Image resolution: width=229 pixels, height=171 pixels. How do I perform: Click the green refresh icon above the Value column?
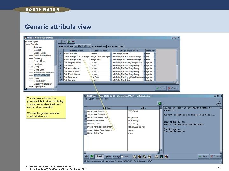pos(159,103)
